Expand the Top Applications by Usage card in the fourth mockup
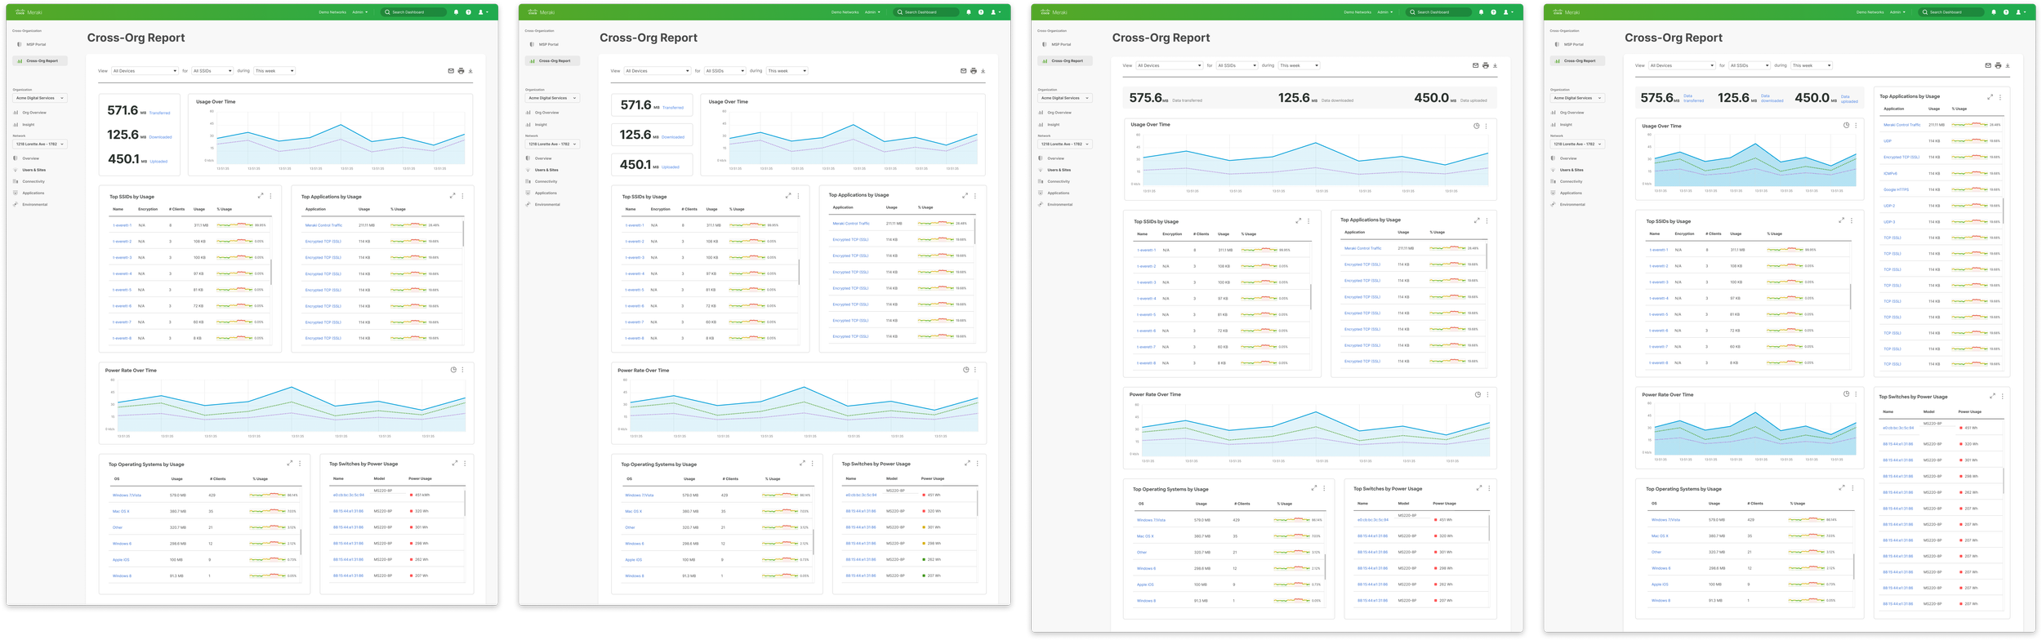 (x=1990, y=97)
